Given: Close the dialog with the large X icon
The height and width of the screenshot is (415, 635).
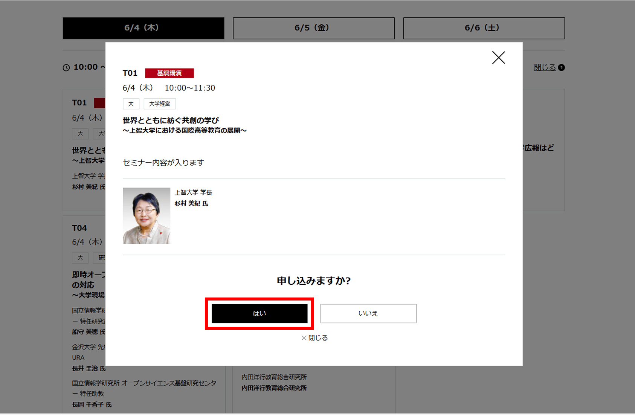Looking at the screenshot, I should (x=498, y=58).
